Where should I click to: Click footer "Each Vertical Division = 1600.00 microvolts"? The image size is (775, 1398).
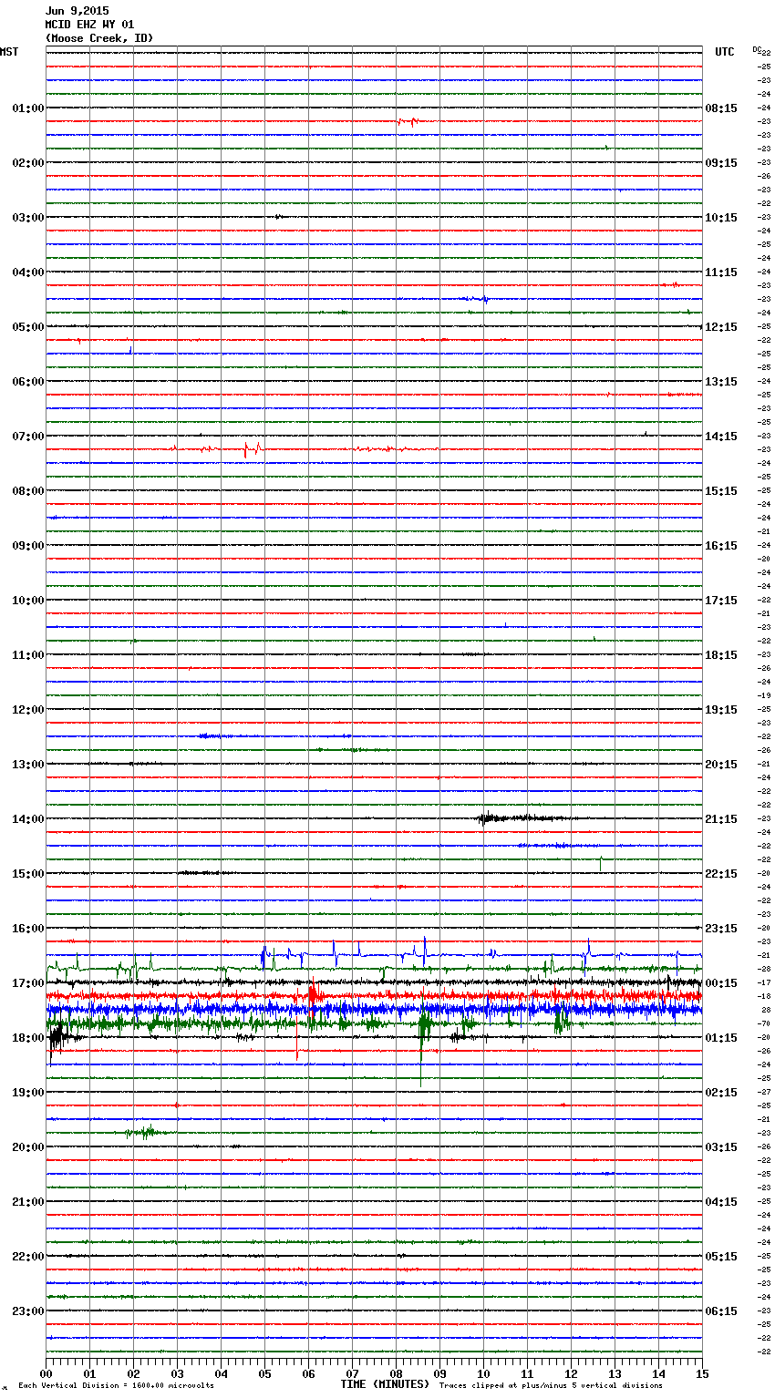click(x=116, y=1385)
